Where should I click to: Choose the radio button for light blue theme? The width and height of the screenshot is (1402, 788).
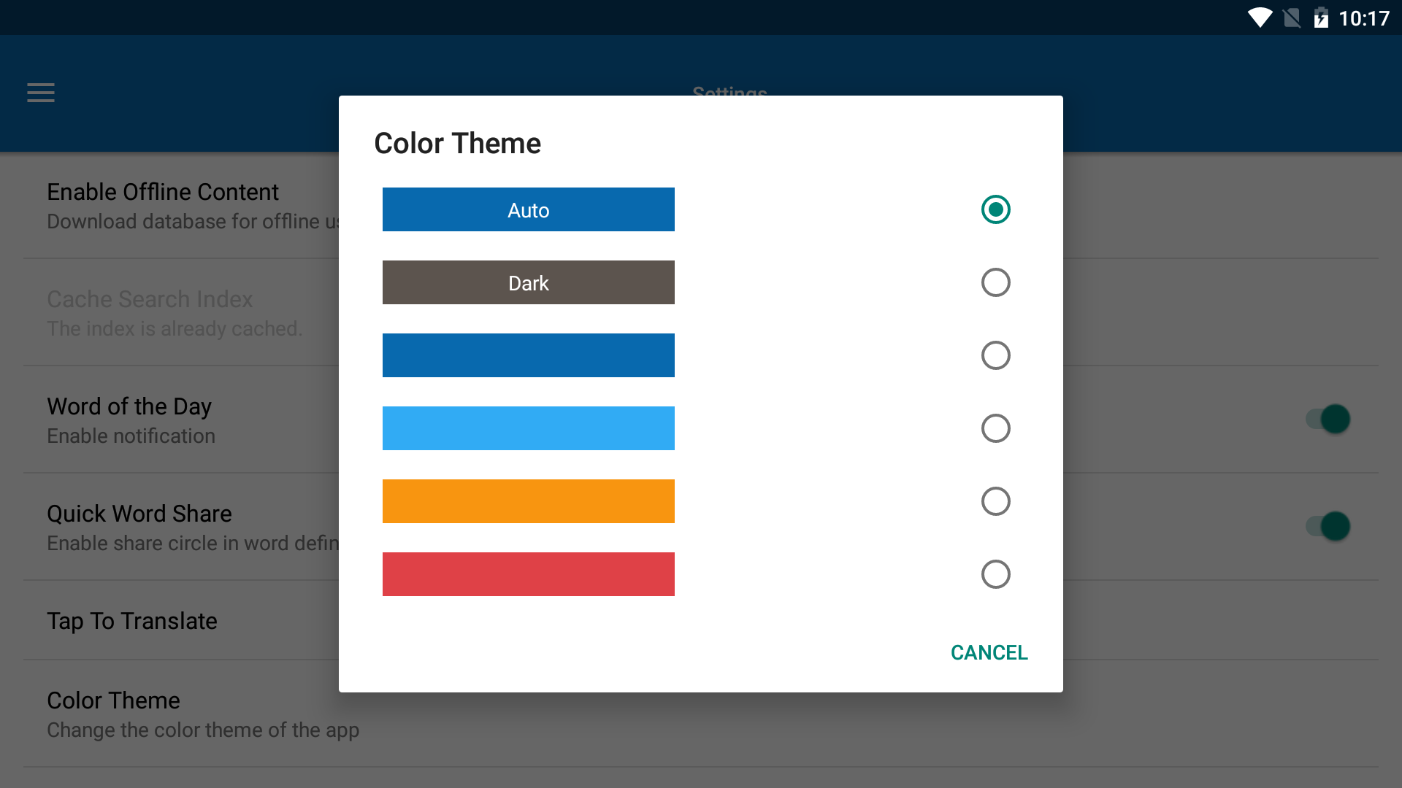click(995, 428)
